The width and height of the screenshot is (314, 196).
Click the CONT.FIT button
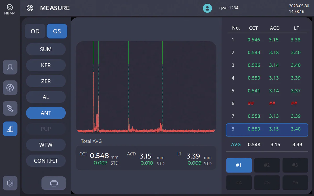click(x=46, y=161)
